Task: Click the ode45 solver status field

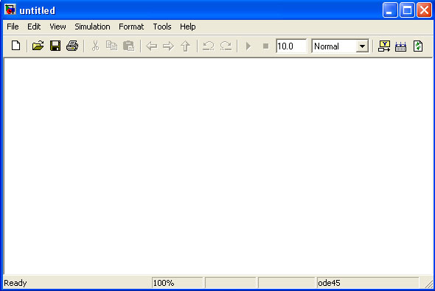Action: coord(368,283)
